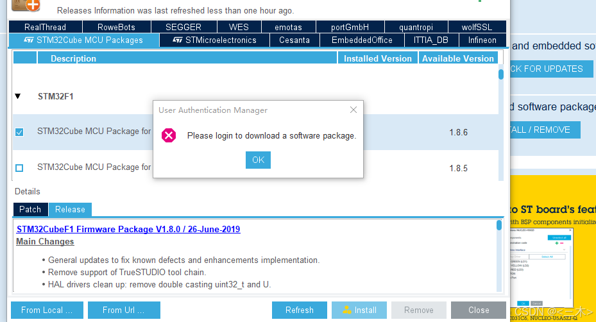Click the details pane scrollbar thumb
This screenshot has height=322, width=596.
pyautogui.click(x=499, y=225)
